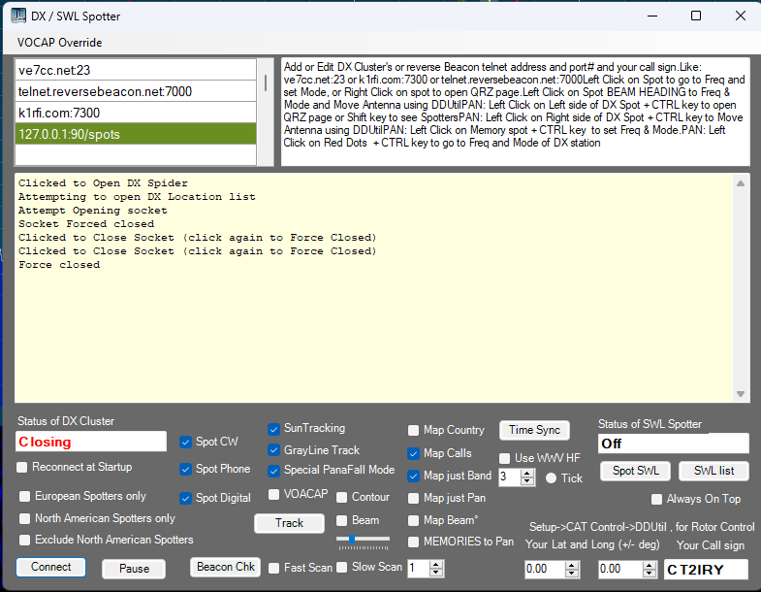
Task: Select the highlighted 127.0.0.1:90/spots entry
Action: (136, 134)
